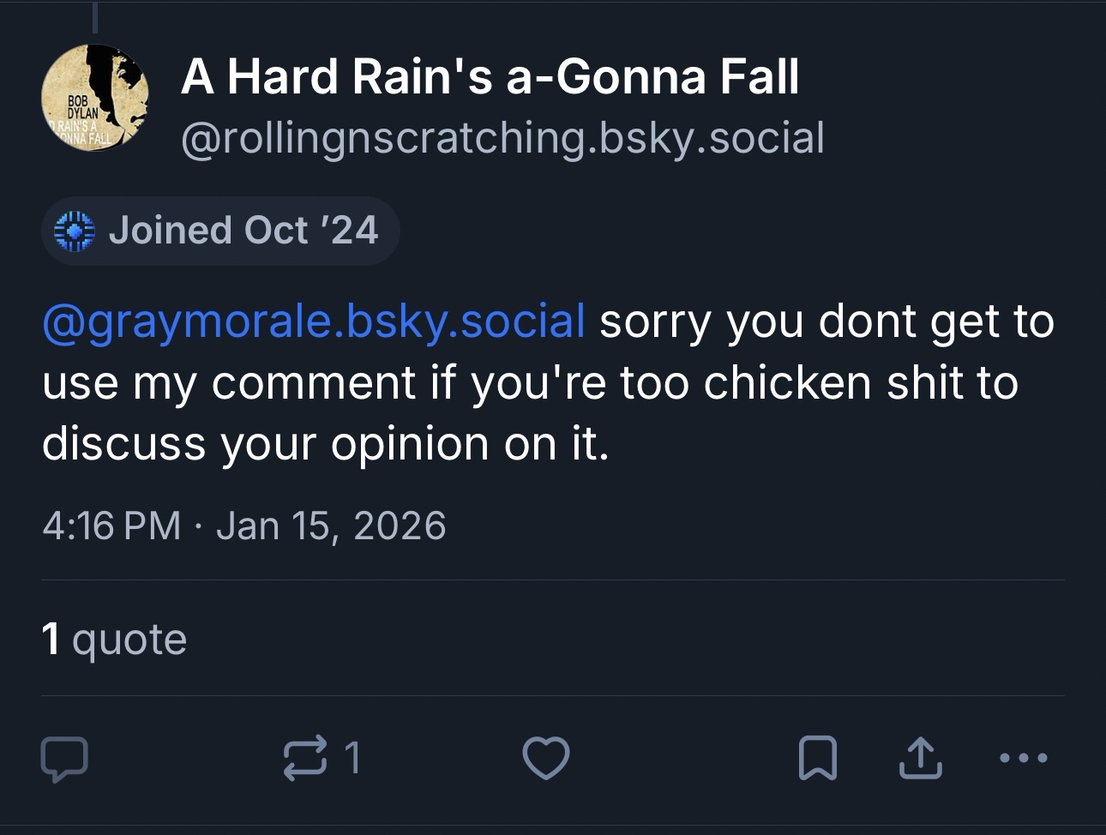Click the @rollingnscratching.bsky.social handle
Viewport: 1106px width, 835px height.
(502, 138)
